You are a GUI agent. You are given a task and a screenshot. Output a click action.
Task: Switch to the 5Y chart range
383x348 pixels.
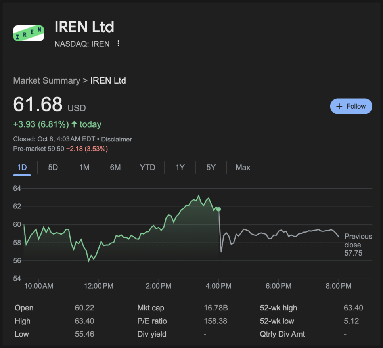tap(211, 168)
